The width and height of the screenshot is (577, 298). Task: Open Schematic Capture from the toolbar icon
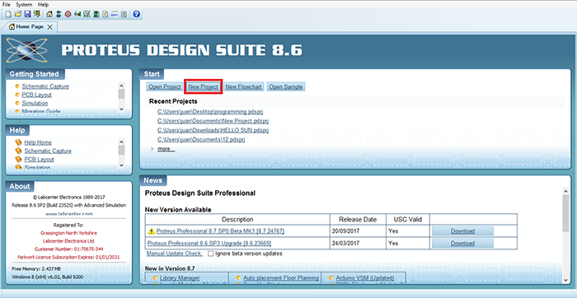[x=59, y=14]
